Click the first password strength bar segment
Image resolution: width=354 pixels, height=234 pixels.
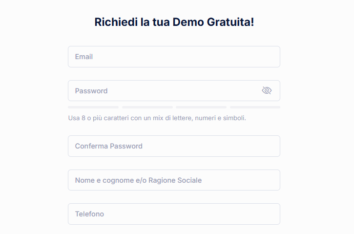[x=93, y=107]
